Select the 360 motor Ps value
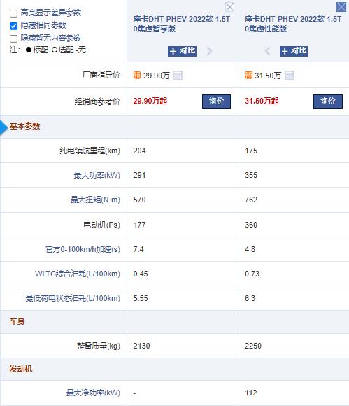Image resolution: width=349 pixels, height=406 pixels. [x=251, y=225]
